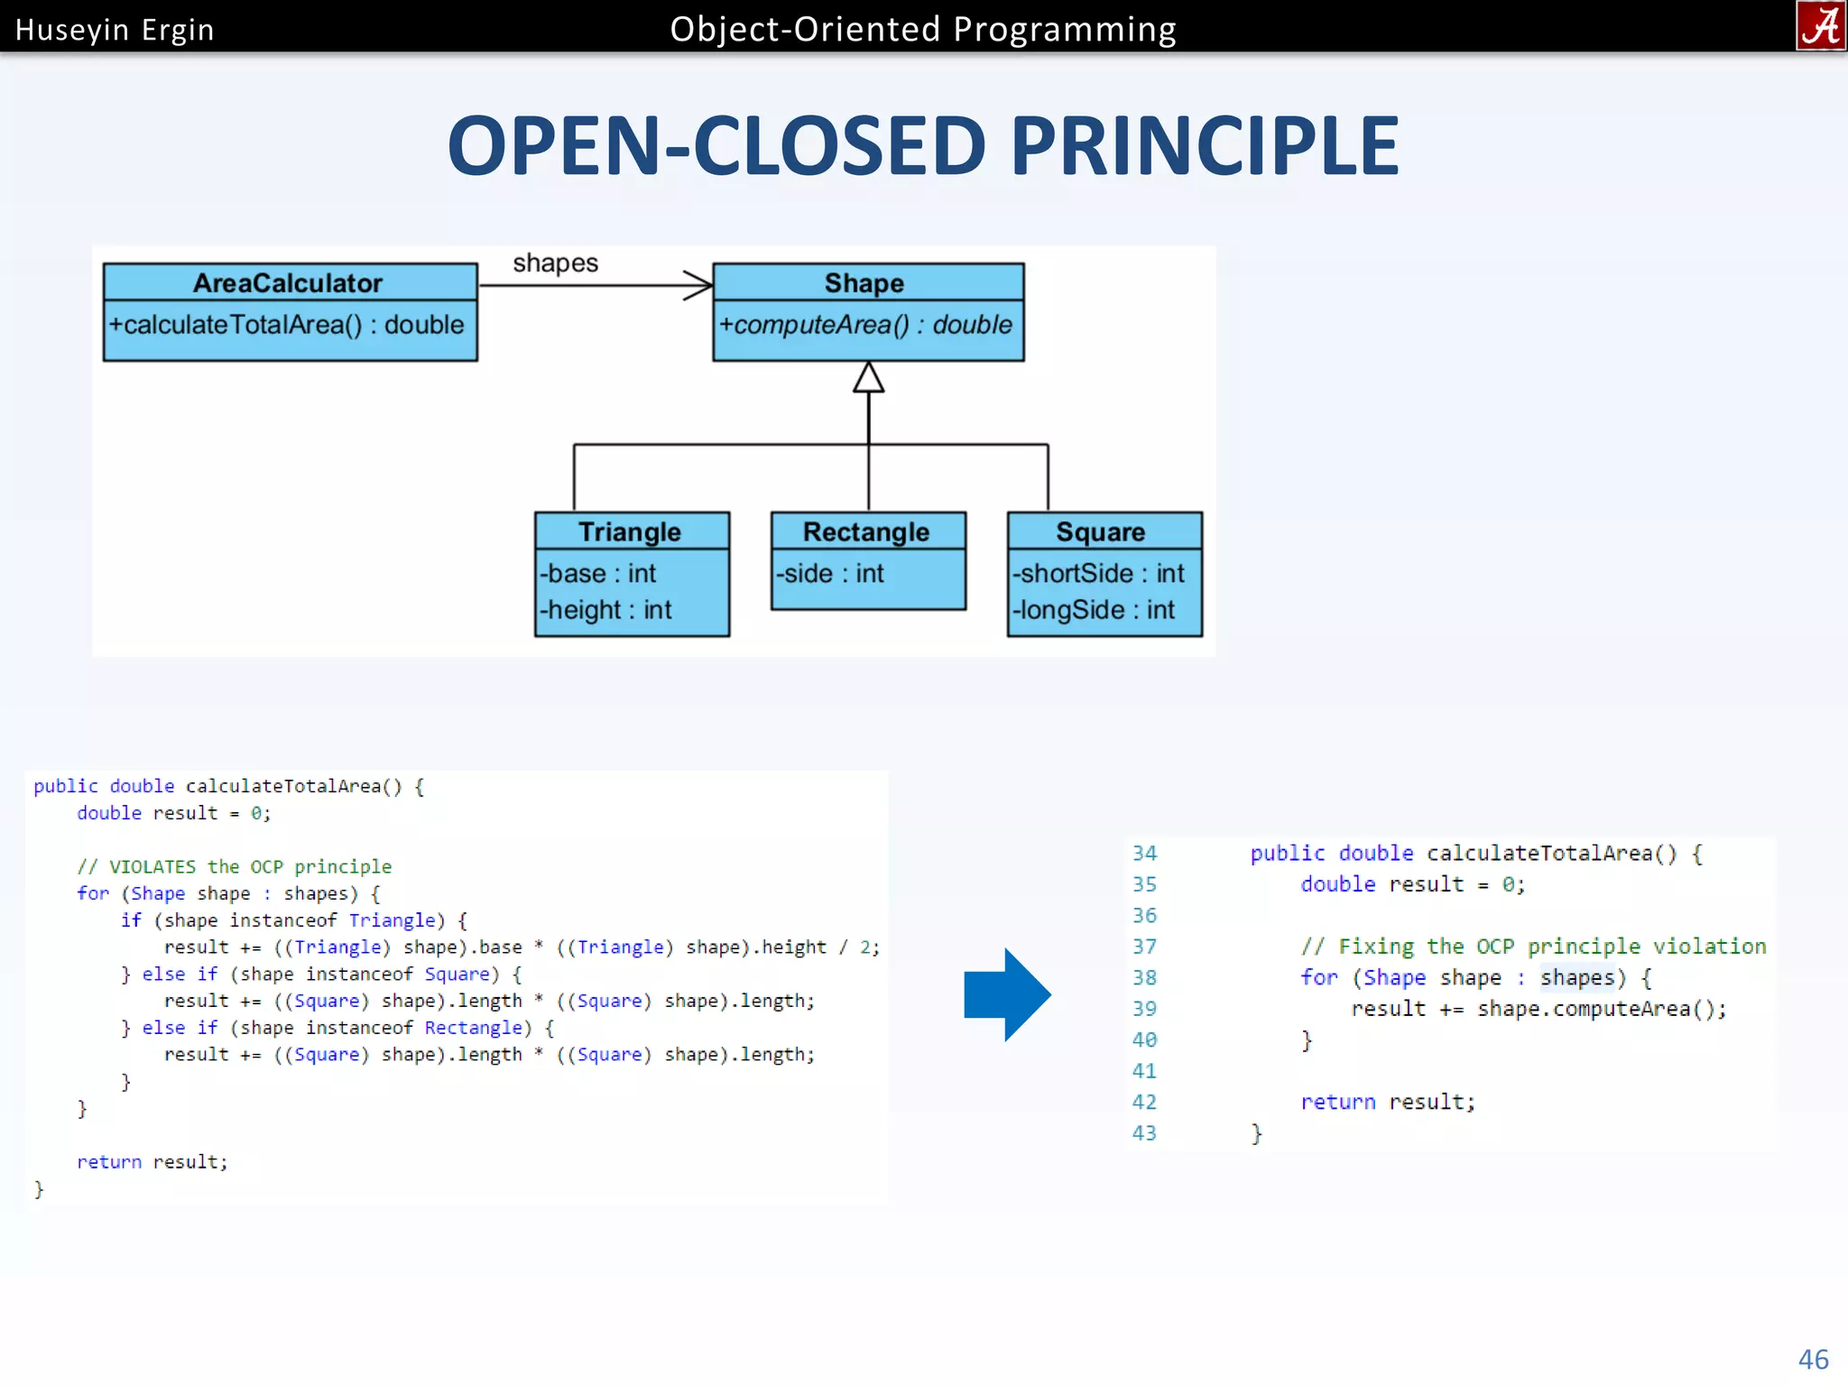Click the Square class box
1848x1386 pixels.
tap(1104, 574)
